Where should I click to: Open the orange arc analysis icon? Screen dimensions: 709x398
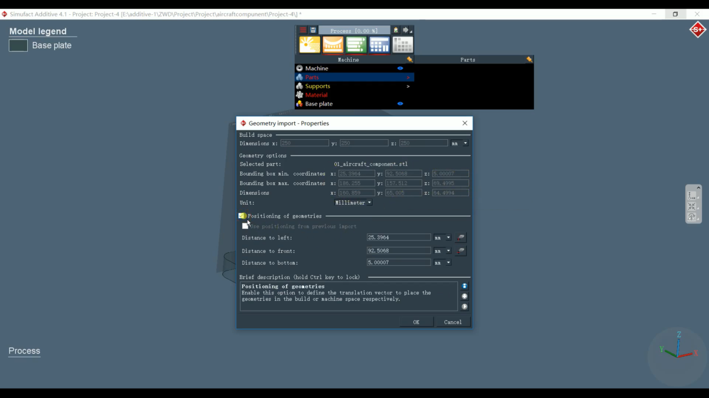pyautogui.click(x=333, y=45)
